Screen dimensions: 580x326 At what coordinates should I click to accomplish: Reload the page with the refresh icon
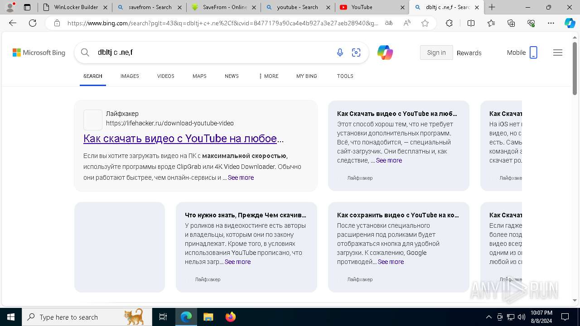pos(33,23)
